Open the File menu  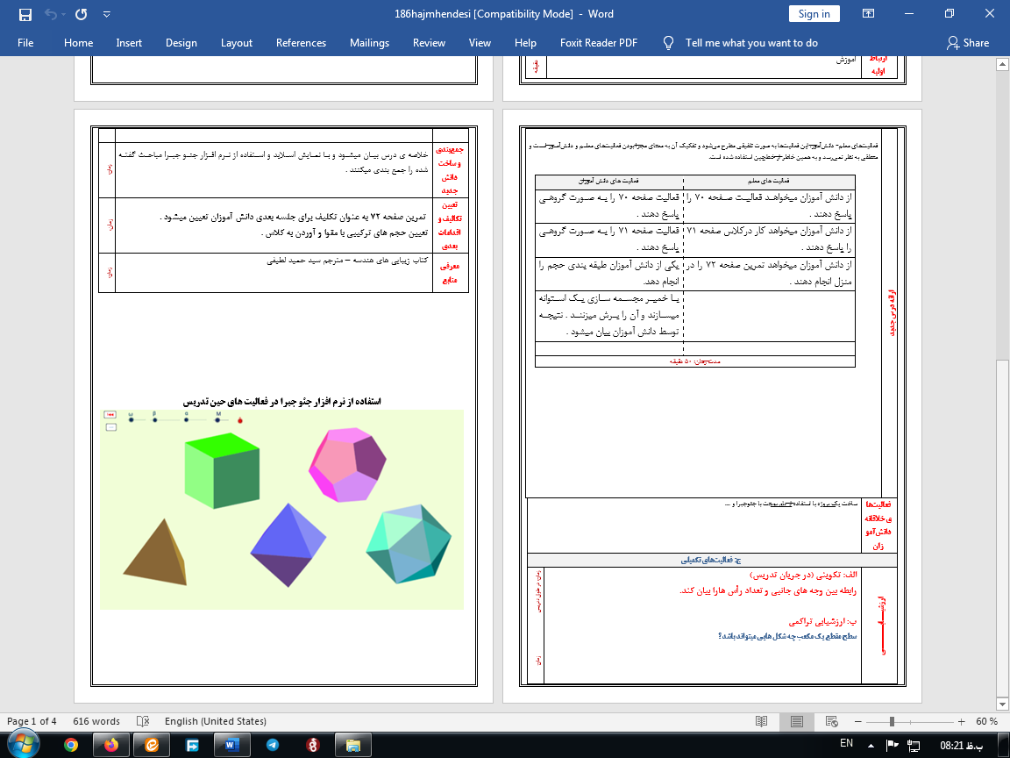click(25, 42)
